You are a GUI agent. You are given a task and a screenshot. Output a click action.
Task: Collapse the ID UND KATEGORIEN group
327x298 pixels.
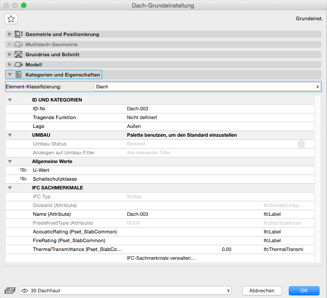[10, 100]
